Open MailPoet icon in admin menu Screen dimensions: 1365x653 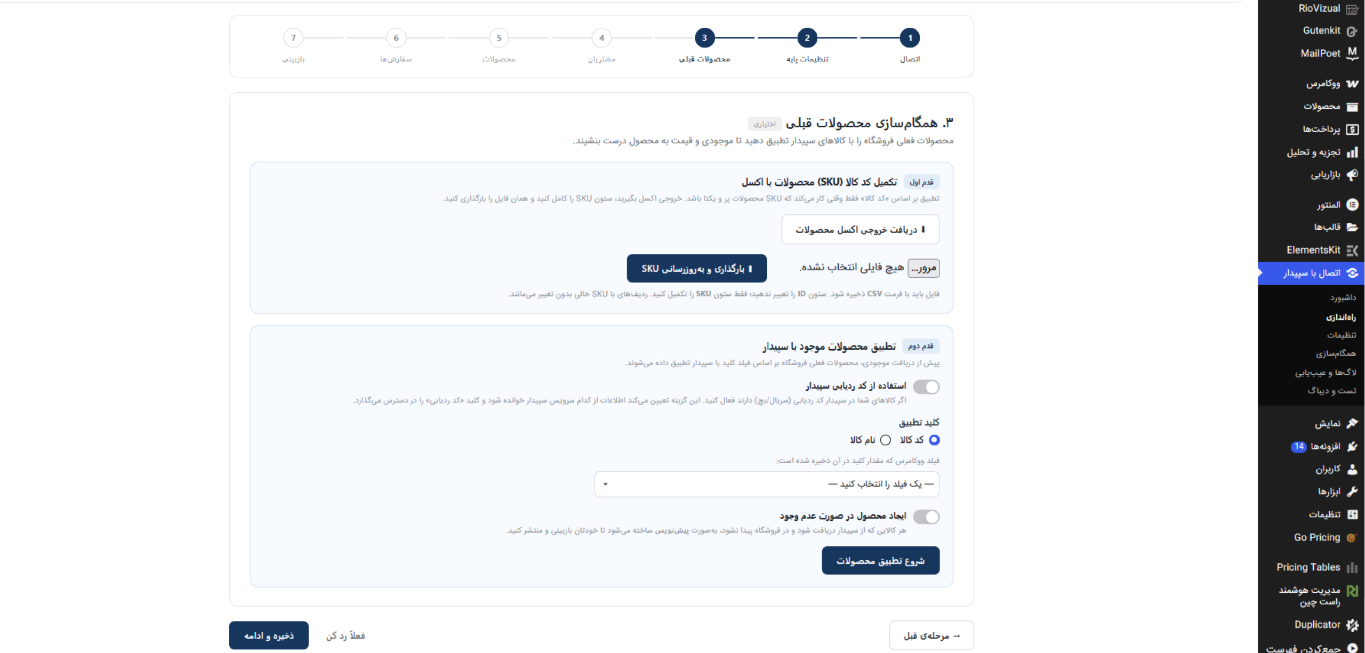pos(1352,53)
